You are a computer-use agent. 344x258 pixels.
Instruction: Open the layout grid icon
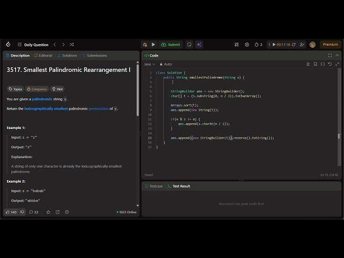pyautogui.click(x=236, y=45)
